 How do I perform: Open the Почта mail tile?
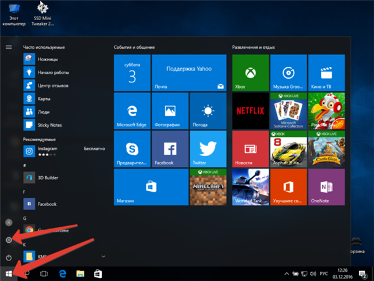point(189,72)
